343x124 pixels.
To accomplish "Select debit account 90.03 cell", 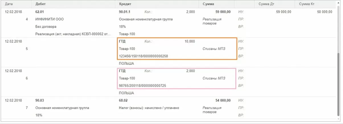I will point(40,100).
